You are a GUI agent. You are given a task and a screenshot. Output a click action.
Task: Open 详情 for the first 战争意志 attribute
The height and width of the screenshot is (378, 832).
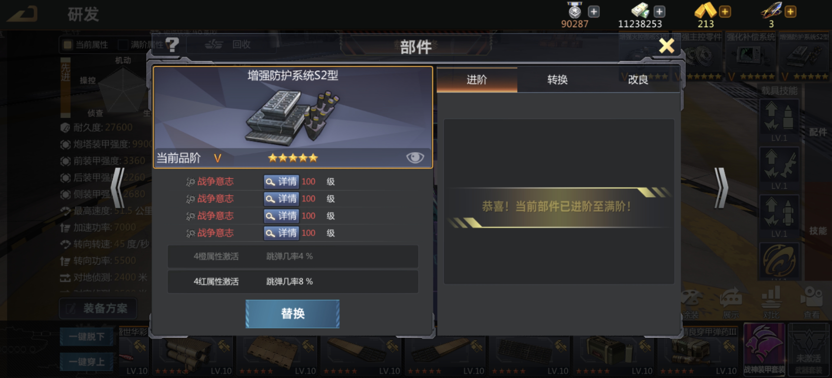[x=281, y=181]
